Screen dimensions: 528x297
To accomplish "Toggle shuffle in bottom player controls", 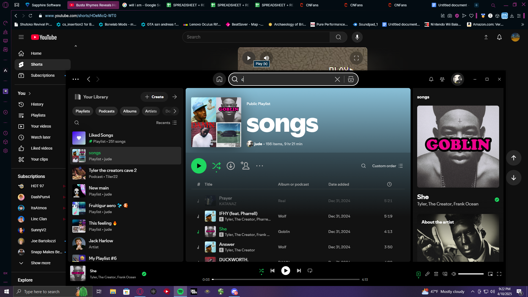I will click(x=261, y=271).
